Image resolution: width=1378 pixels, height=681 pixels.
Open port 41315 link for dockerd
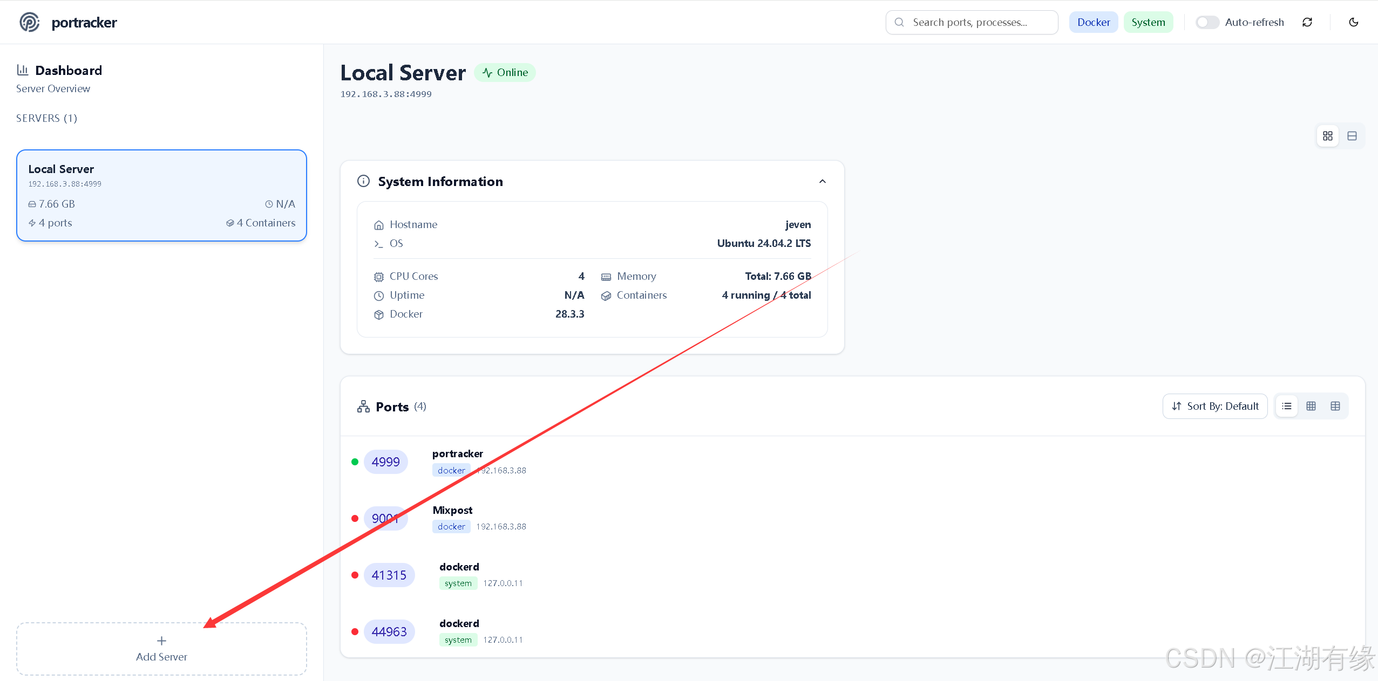point(389,575)
